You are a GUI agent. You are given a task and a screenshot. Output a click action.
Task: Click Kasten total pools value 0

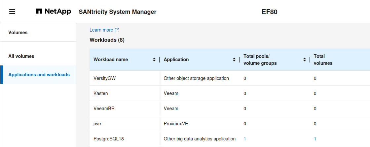coord(245,93)
